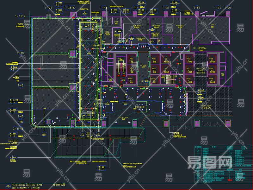
Task: Click the Scale 1:100(A1) / 1:200(A3) text
Action: coord(26,188)
